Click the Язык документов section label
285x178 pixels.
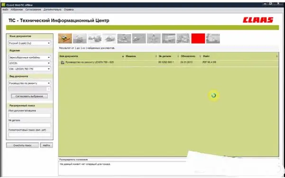click(20, 36)
